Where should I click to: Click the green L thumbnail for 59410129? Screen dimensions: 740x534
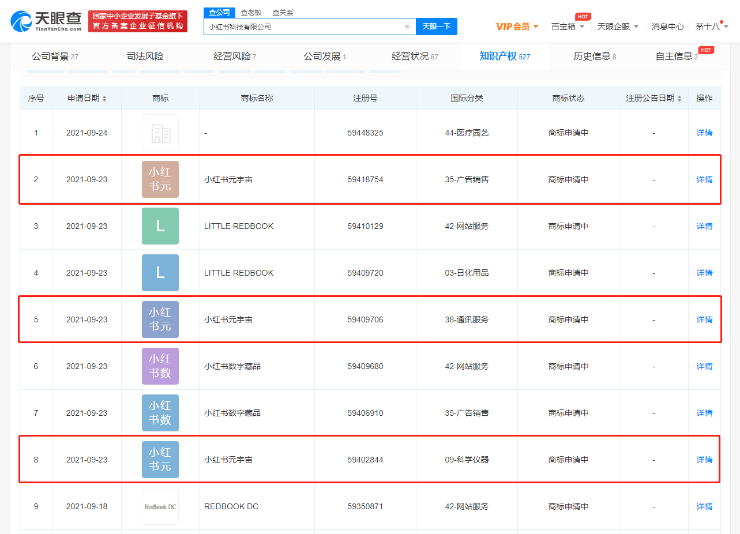[160, 226]
